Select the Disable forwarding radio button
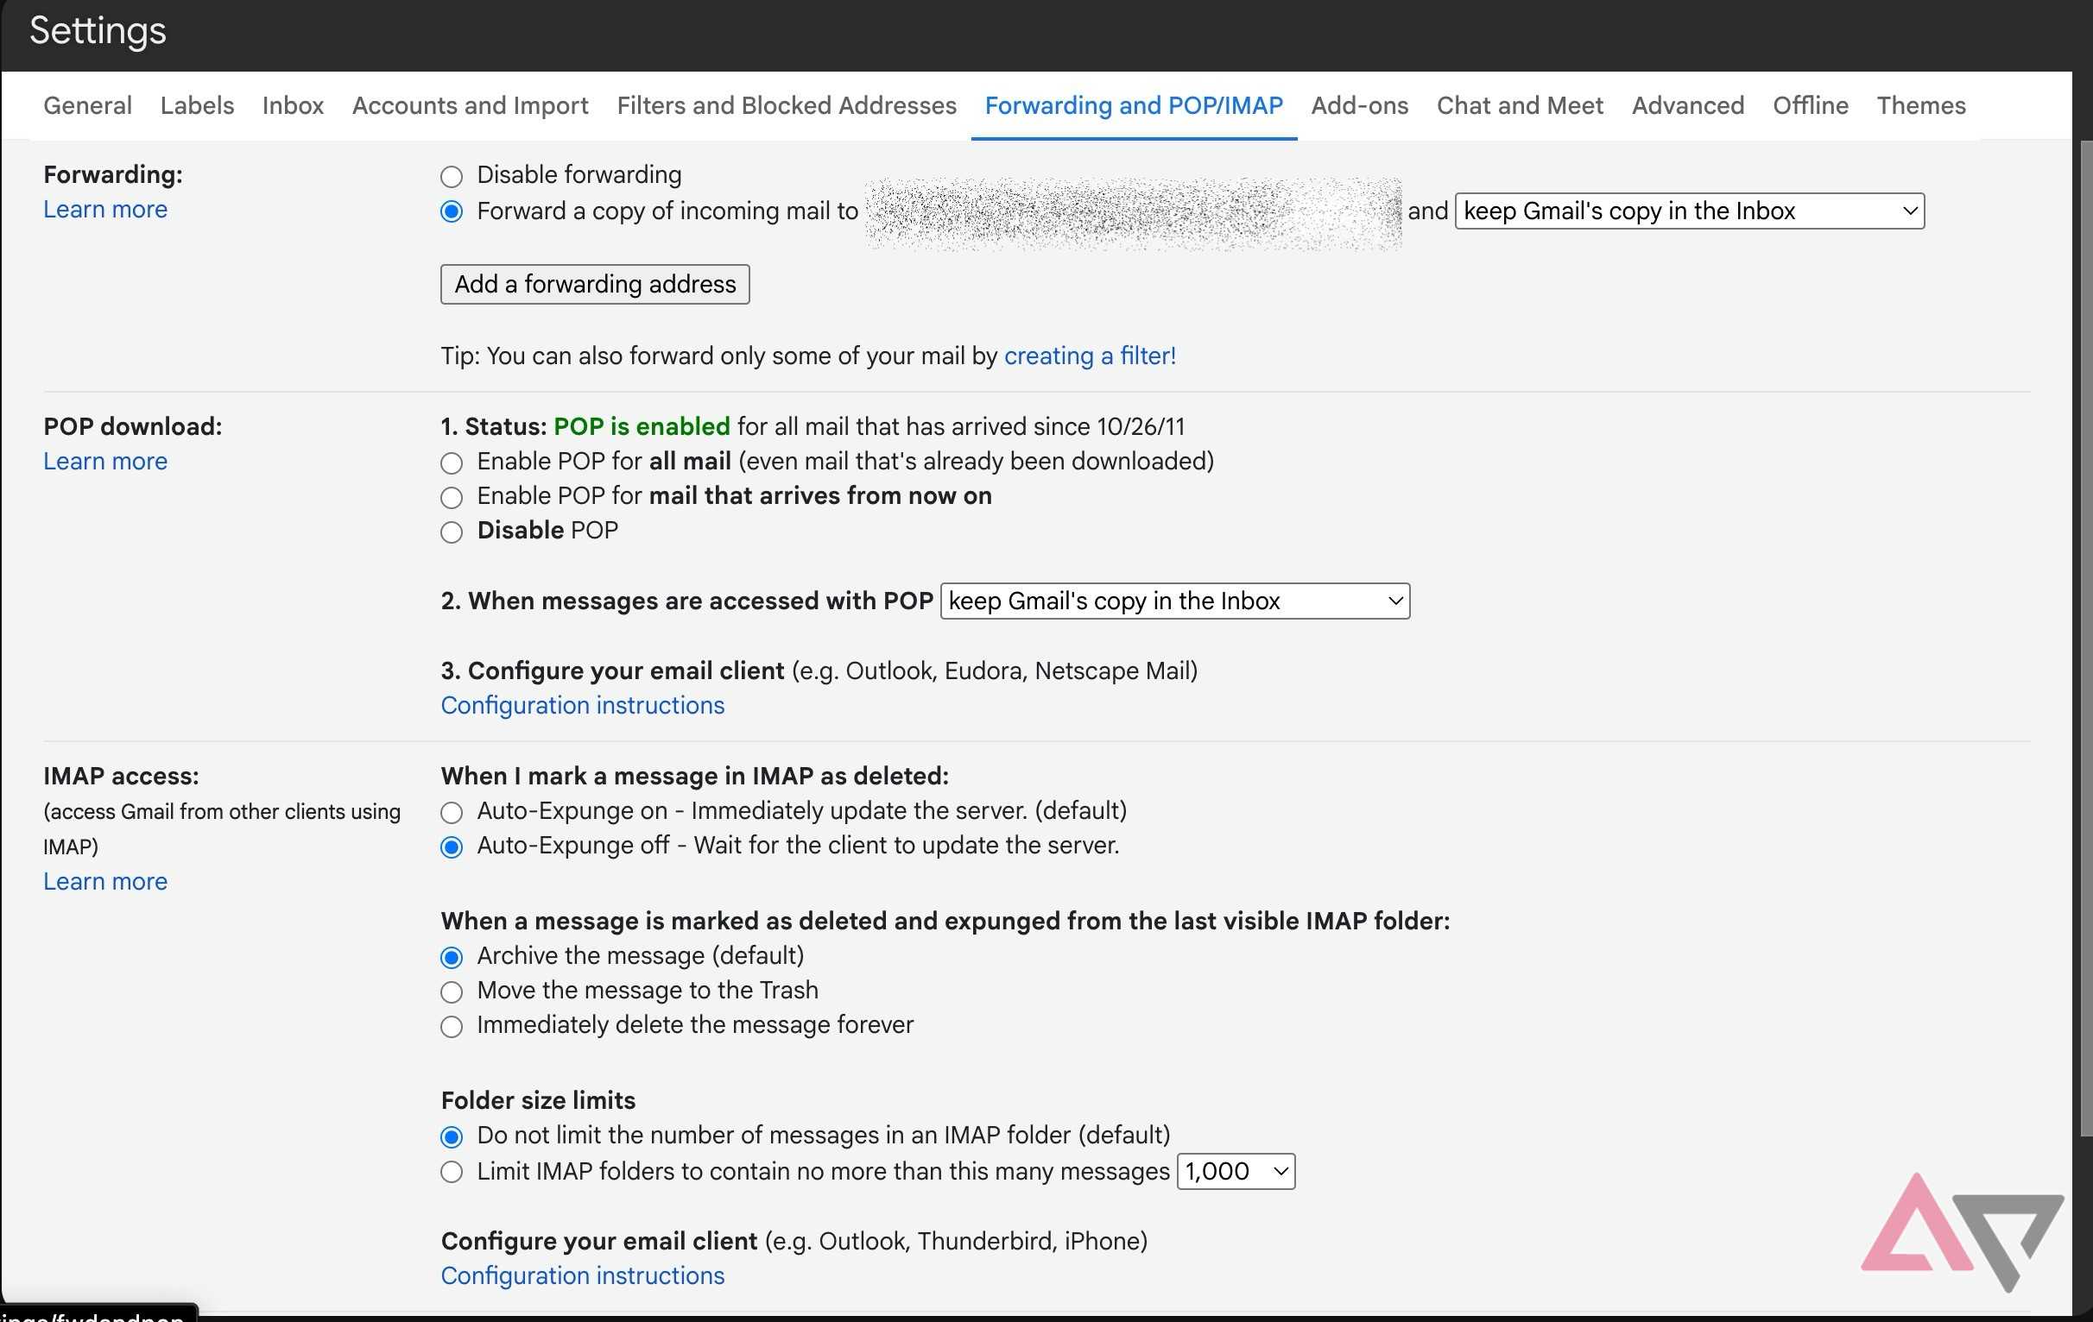Screen dimensions: 2093x1322 click(451, 176)
